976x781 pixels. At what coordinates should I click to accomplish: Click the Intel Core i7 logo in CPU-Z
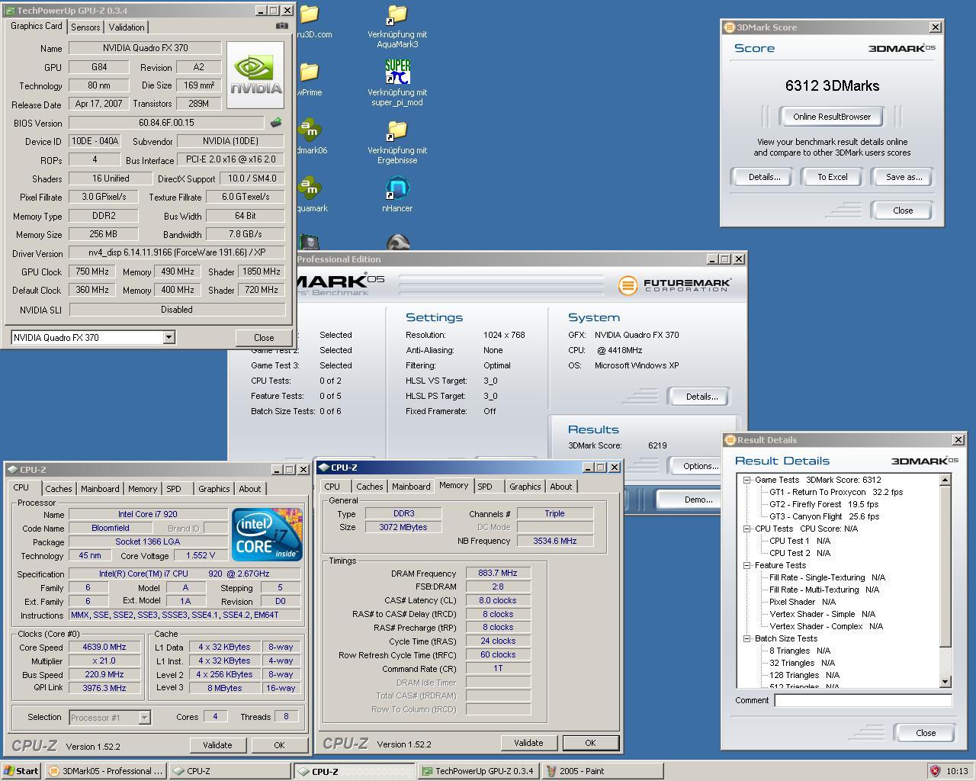(x=267, y=534)
